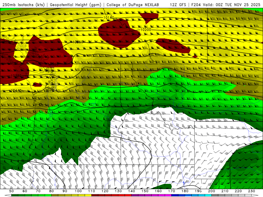Viewport: 263px width, 197px height.
Task: Click the 130 value on the color scale
Action: [118, 191]
